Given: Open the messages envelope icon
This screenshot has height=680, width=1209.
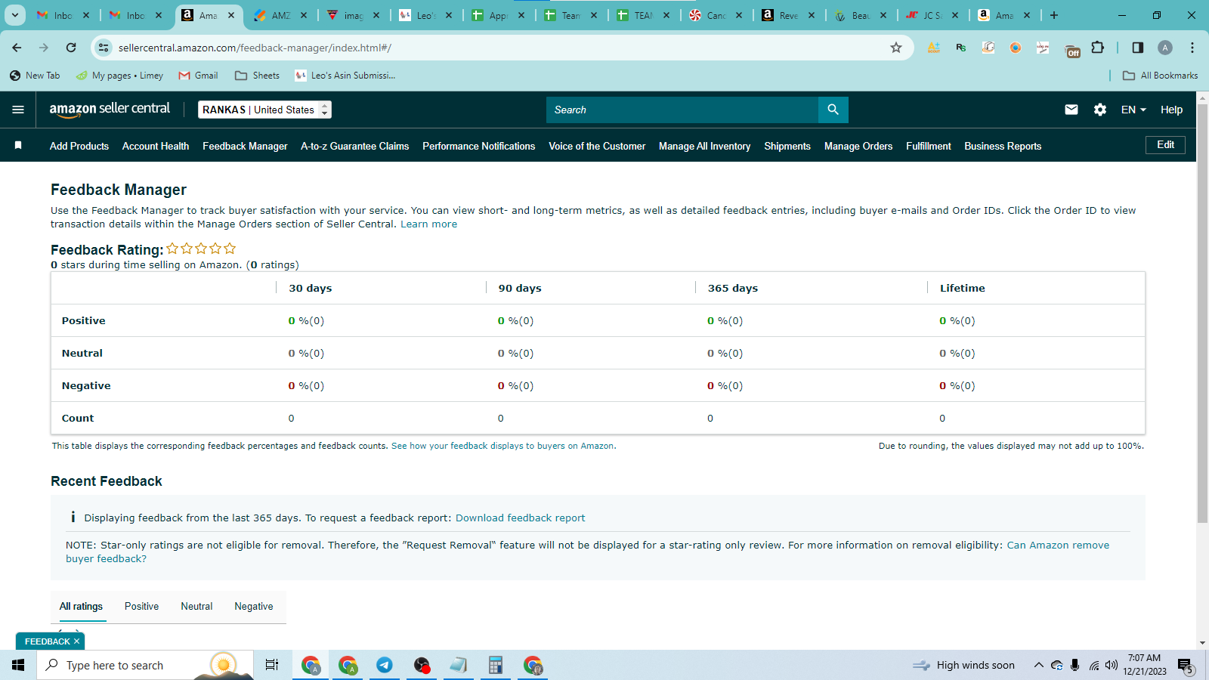Looking at the screenshot, I should [1071, 110].
